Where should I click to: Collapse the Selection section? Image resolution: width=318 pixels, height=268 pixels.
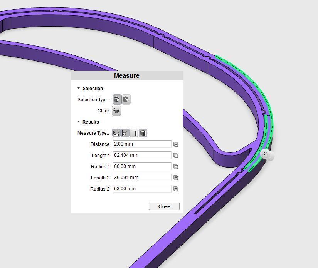79,88
